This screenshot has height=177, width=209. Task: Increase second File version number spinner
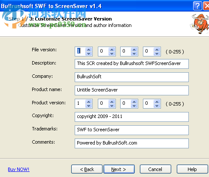pos(112,50)
